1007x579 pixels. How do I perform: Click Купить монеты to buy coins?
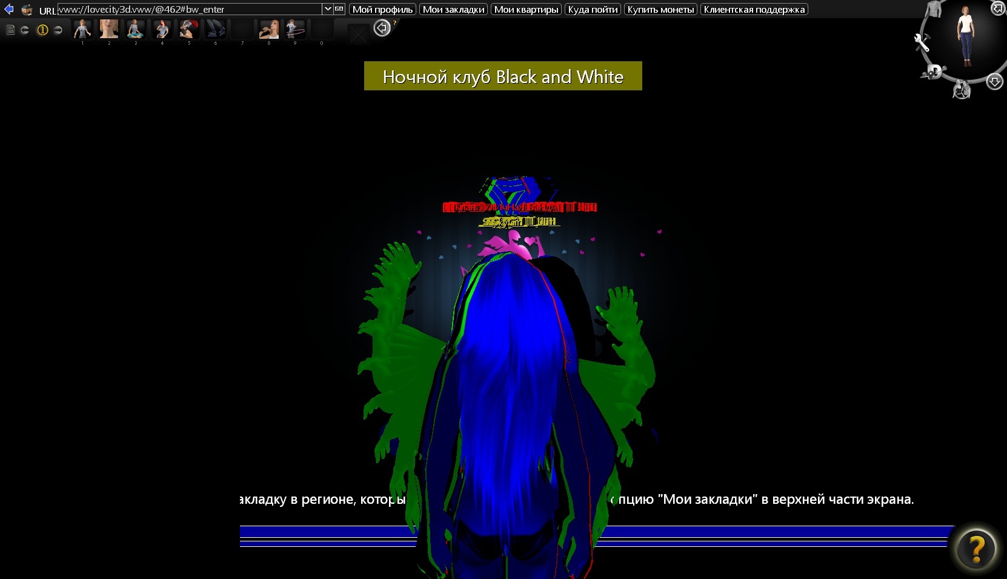pos(660,9)
